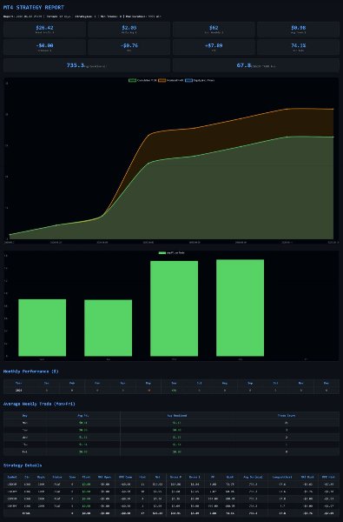Select the $2.05 stat card
This screenshot has width=343, height=522.
[x=129, y=30]
